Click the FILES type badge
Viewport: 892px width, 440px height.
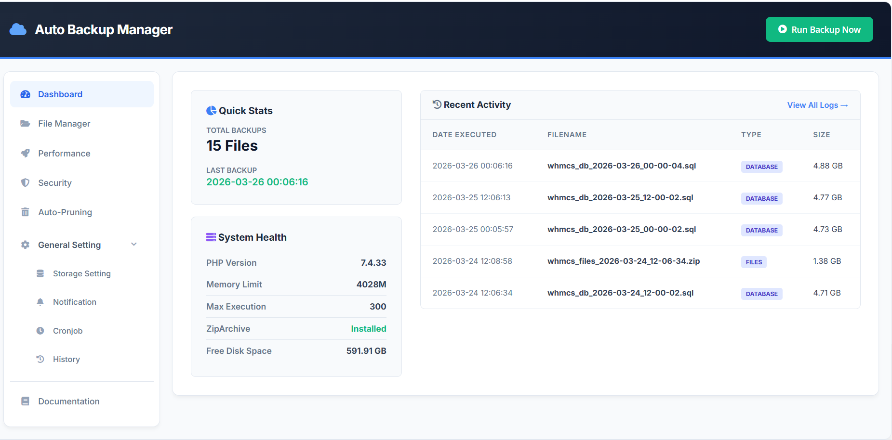753,262
